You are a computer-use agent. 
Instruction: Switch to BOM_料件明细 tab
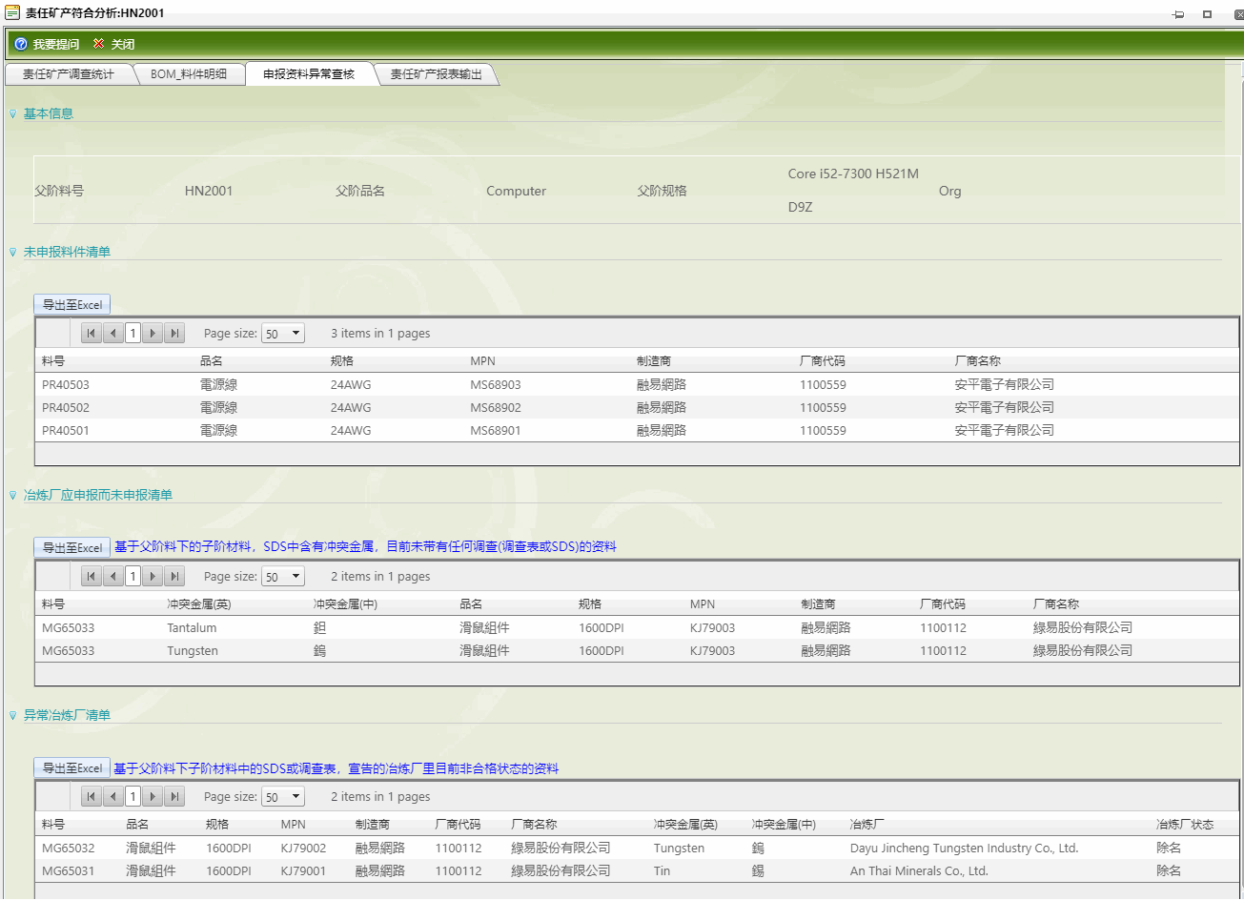189,74
